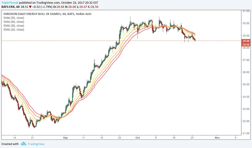Select the EMA (50, close) indicator label

(x=14, y=18)
